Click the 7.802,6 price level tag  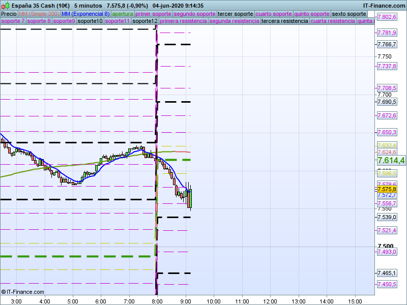(387, 17)
